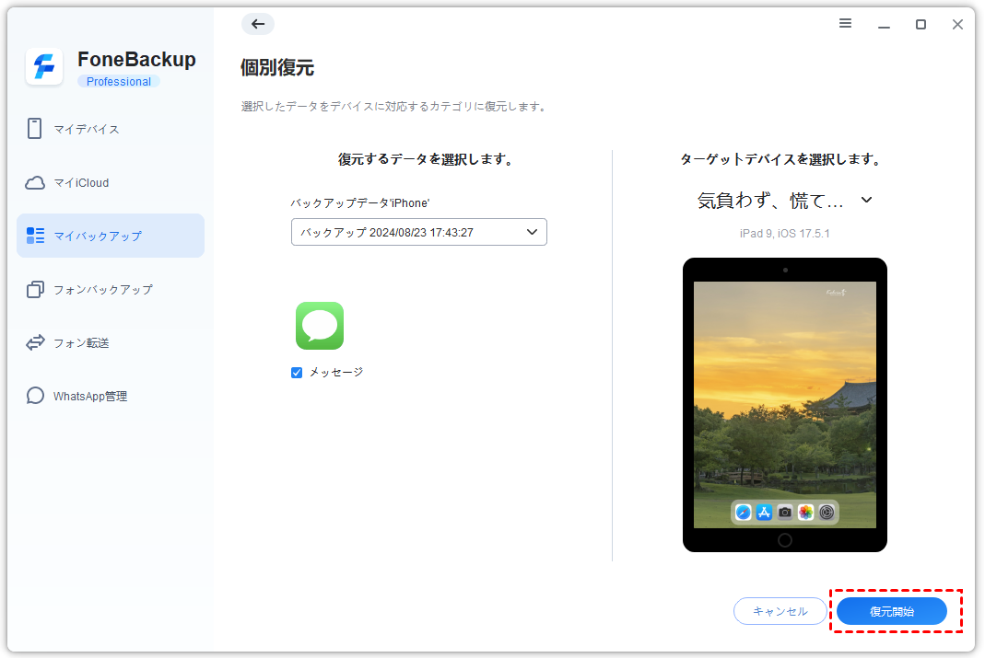Click the chevron next to 気負わず、慌て…
Screen dimensions: 985x658
click(866, 200)
